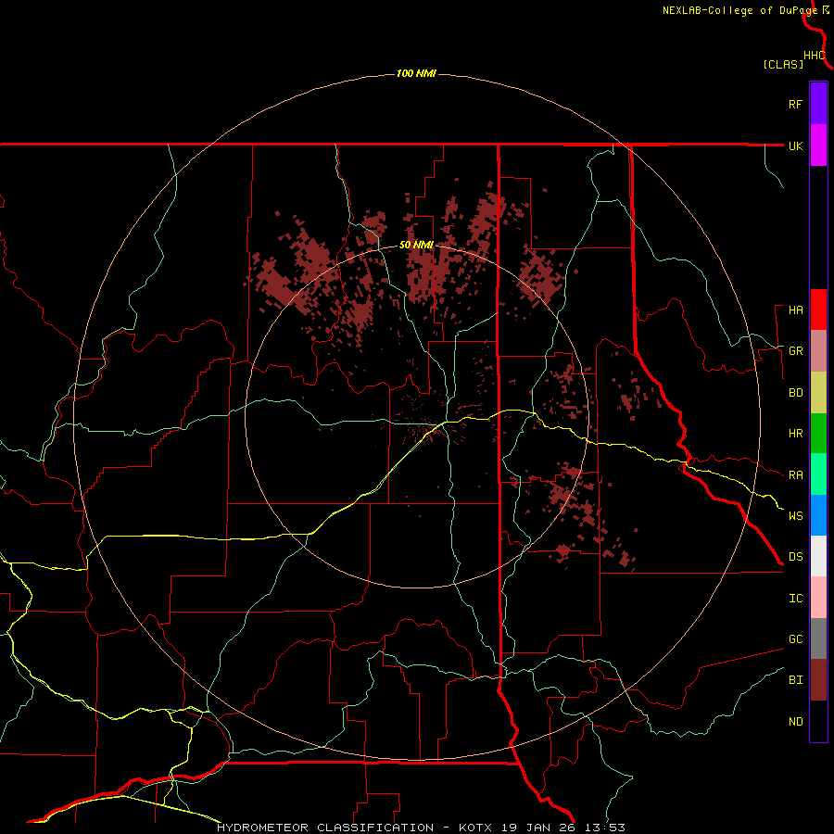The image size is (834, 834).
Task: Click the GC gray legend swatch
Action: click(818, 638)
